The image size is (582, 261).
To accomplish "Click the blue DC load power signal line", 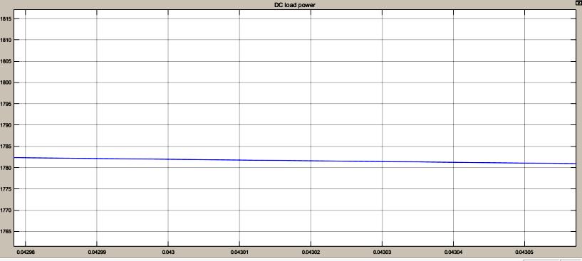I will click(x=295, y=161).
